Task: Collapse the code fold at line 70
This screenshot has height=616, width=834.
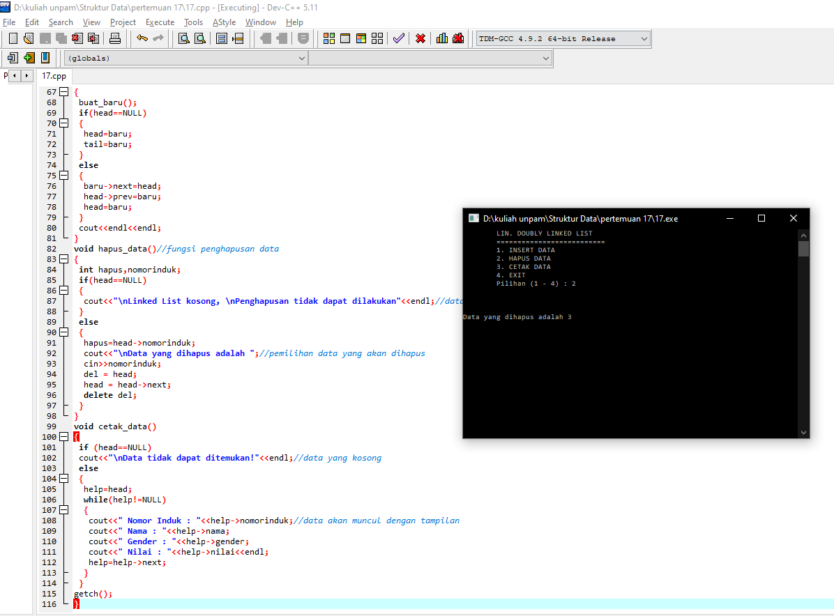Action: 64,123
